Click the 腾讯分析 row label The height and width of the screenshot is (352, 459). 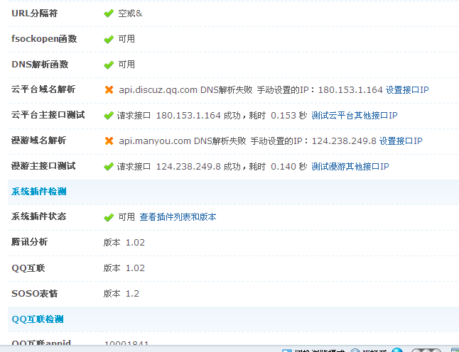pyautogui.click(x=30, y=242)
